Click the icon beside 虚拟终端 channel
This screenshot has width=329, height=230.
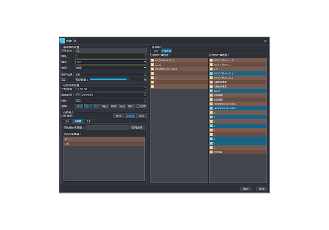pyautogui.click(x=211, y=152)
